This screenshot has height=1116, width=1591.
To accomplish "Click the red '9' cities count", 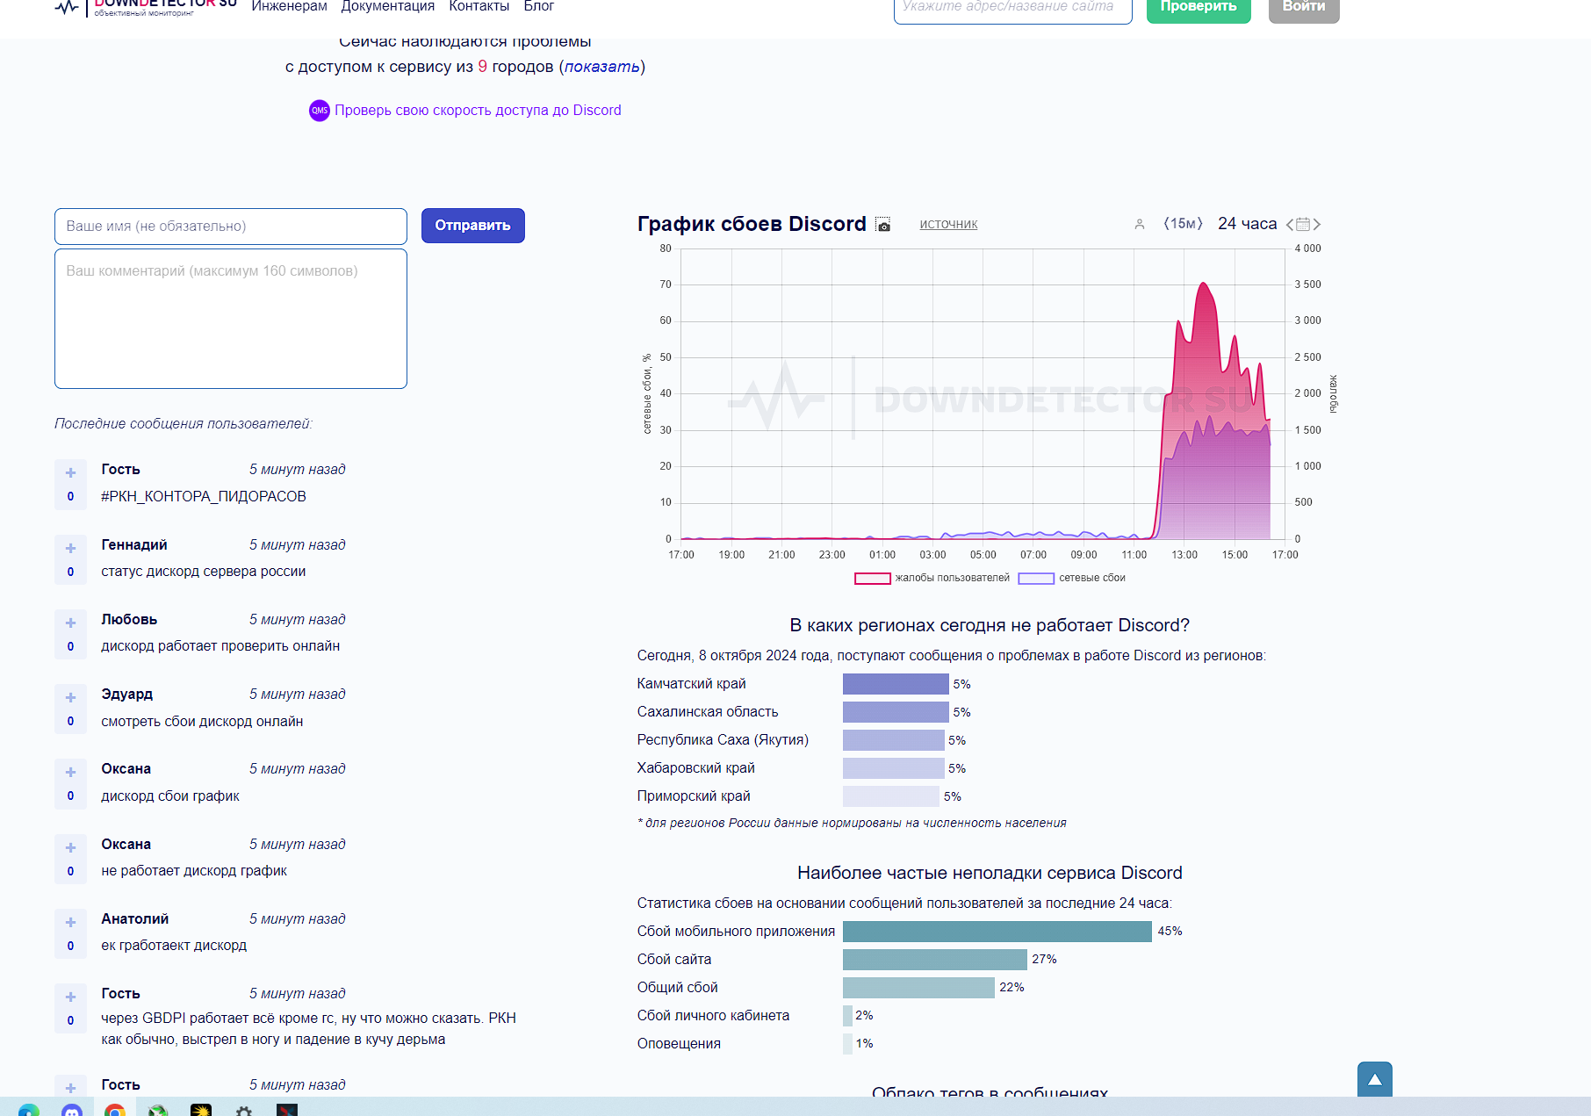I will [482, 67].
